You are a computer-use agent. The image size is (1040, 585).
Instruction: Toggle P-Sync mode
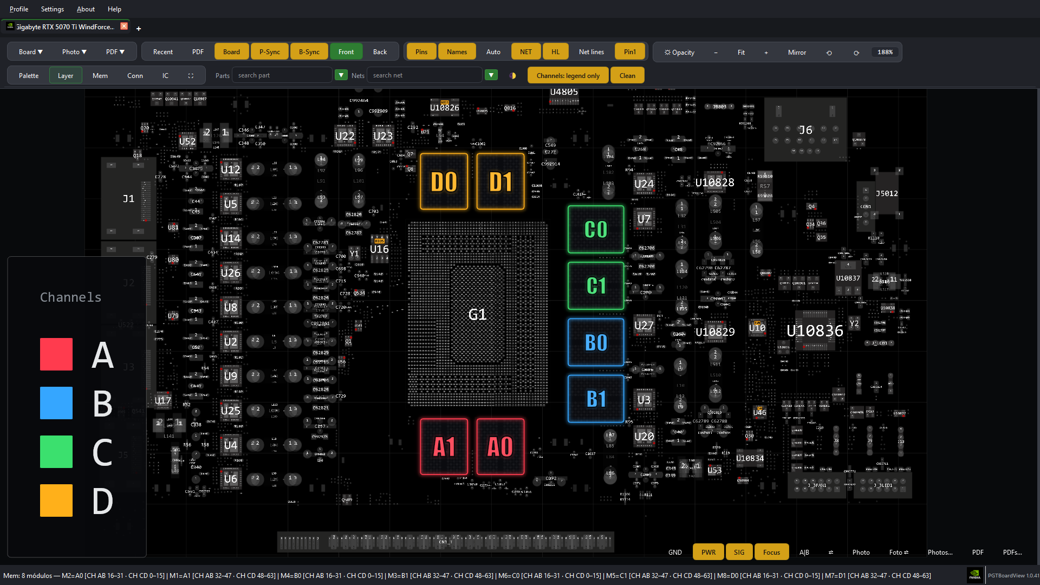pos(269,52)
